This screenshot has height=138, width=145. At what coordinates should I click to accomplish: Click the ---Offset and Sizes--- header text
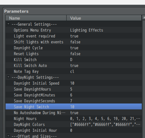click(34, 136)
